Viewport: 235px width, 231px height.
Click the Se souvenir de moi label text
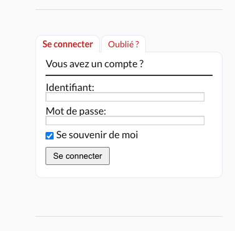[97, 135]
